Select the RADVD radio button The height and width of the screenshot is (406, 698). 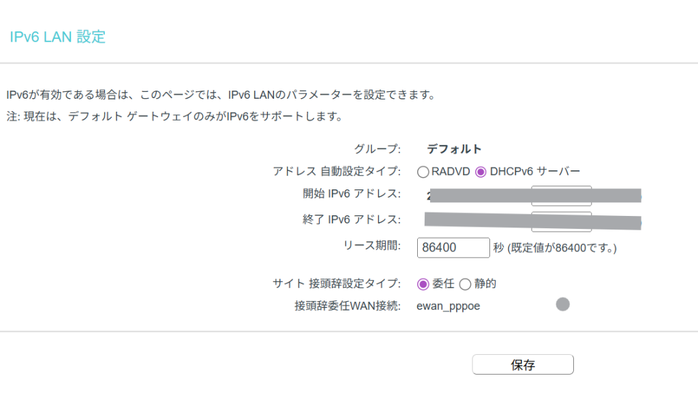tap(423, 172)
